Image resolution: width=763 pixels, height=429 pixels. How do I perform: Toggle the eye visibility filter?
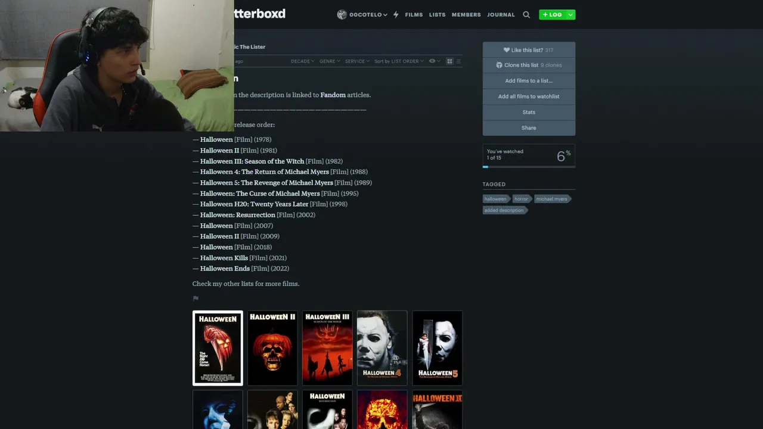(x=434, y=61)
